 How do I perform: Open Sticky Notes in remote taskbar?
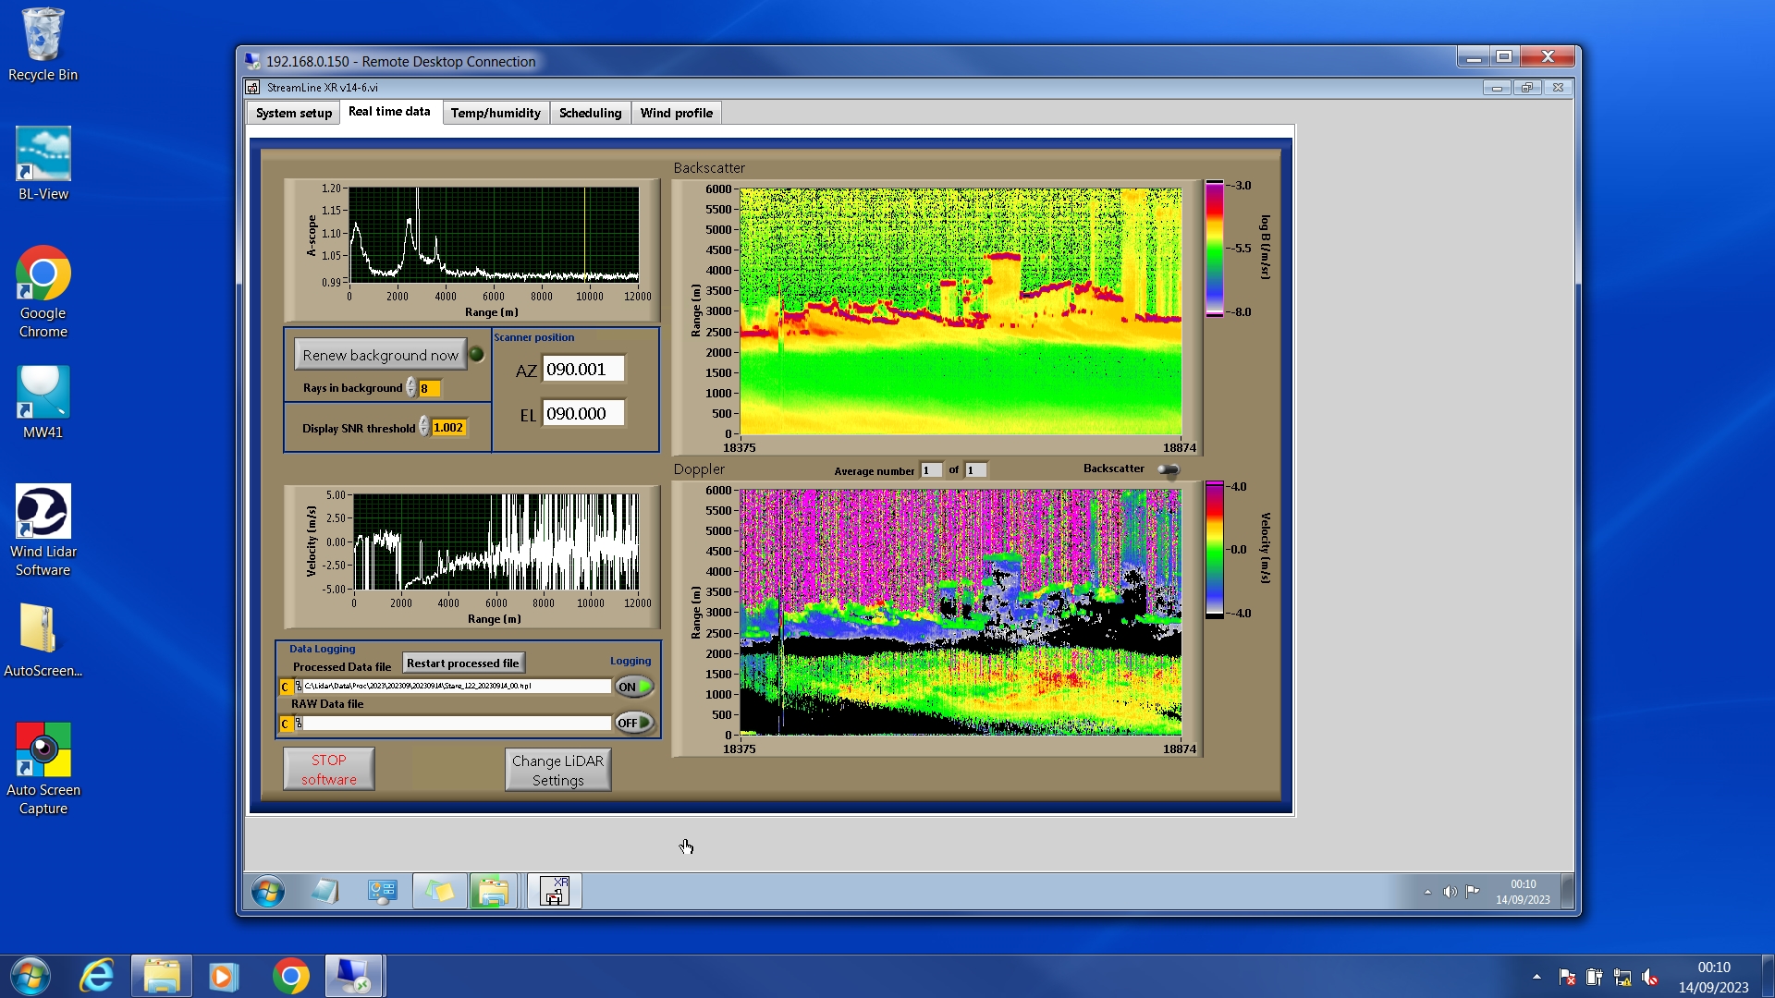coord(439,892)
